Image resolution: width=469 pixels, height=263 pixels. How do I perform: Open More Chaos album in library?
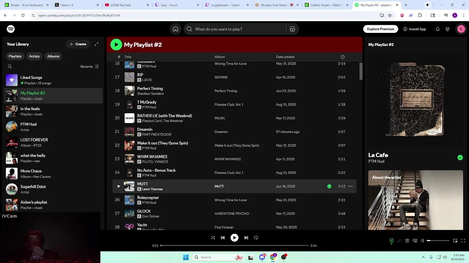point(53,174)
